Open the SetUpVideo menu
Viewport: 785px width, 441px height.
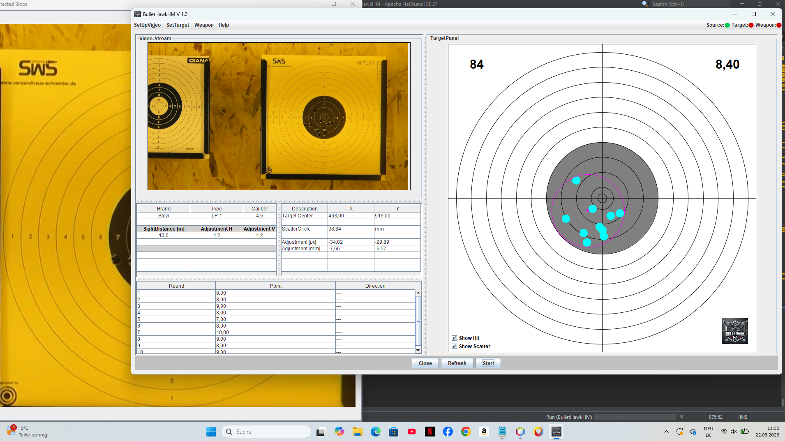click(147, 25)
